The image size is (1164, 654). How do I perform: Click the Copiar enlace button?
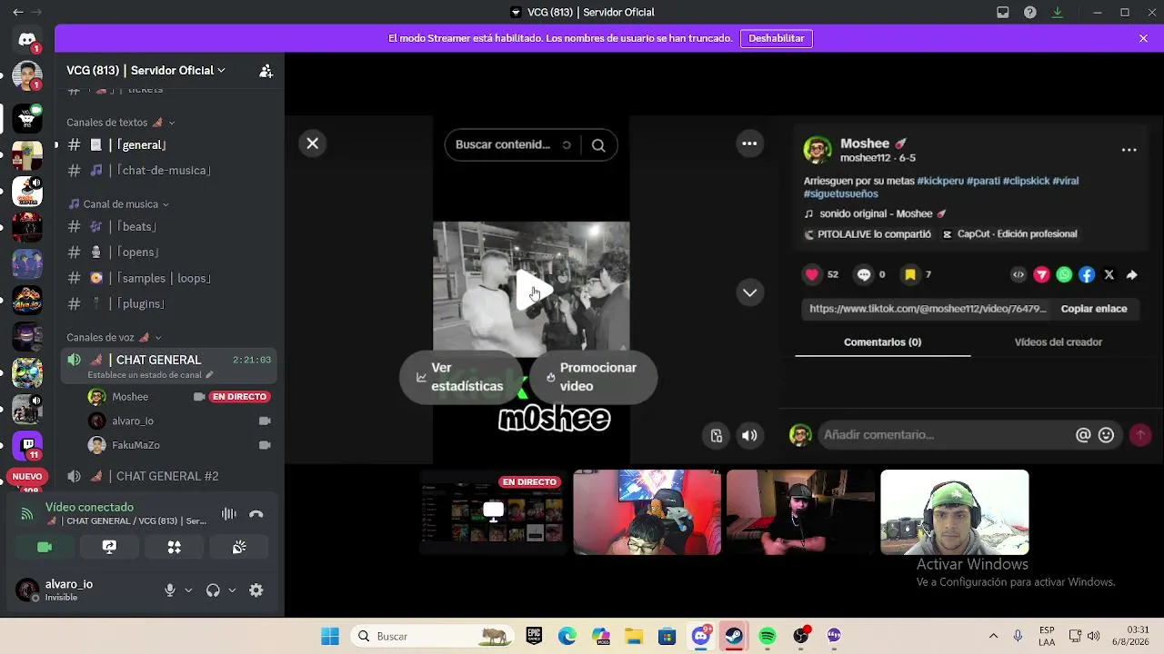[x=1094, y=309]
